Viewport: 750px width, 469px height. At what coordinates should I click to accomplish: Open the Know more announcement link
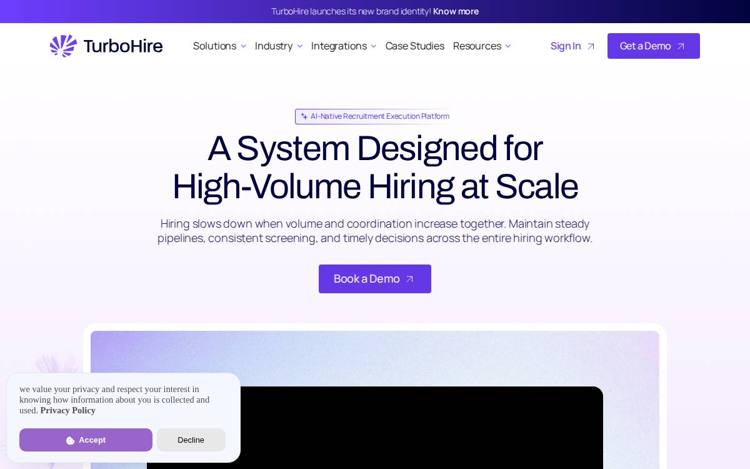[x=456, y=11]
